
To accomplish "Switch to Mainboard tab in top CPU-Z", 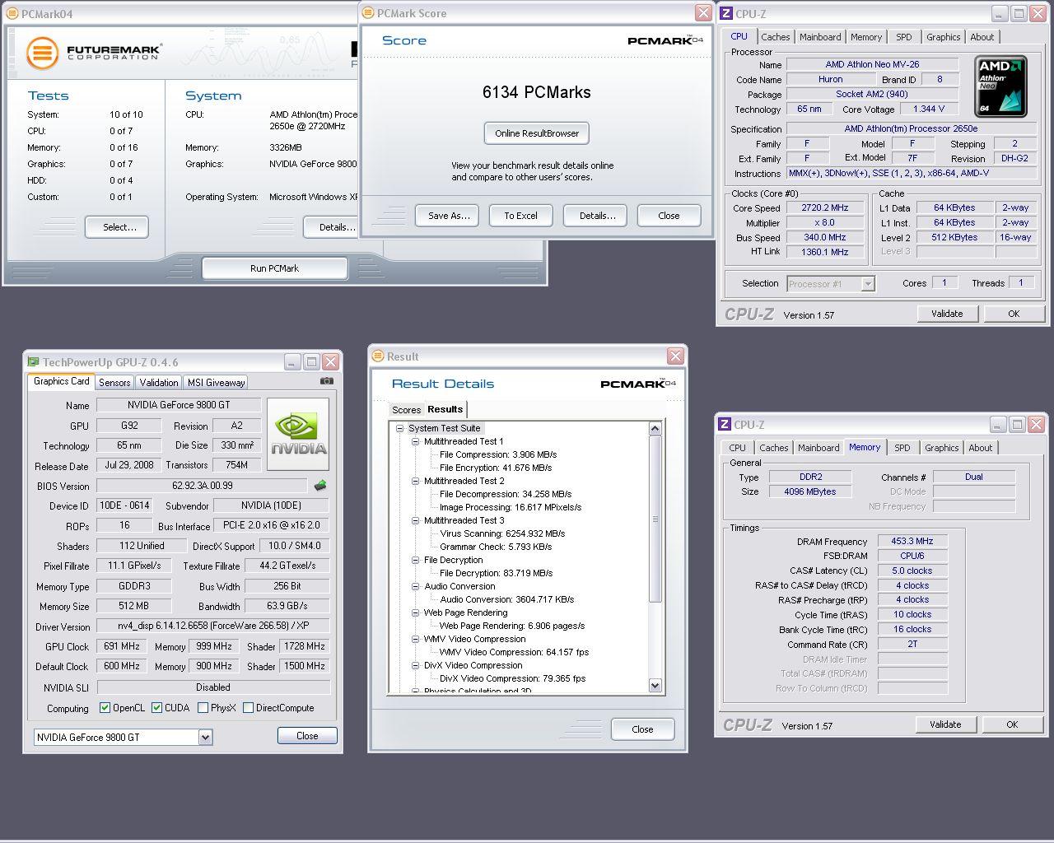I will click(x=820, y=37).
